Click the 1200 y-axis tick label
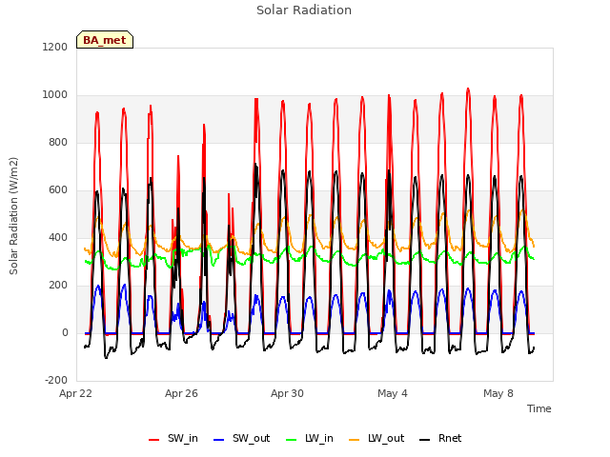 [55, 48]
